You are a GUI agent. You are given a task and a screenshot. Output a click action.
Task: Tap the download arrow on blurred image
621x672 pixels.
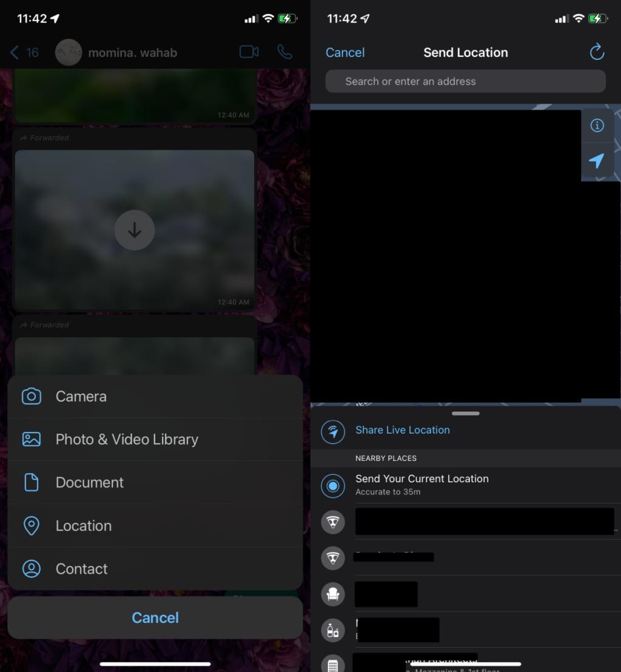tap(135, 230)
